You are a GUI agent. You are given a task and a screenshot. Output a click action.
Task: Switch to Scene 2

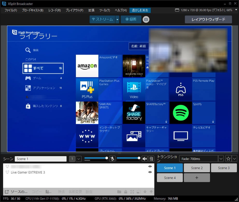tap(197, 168)
